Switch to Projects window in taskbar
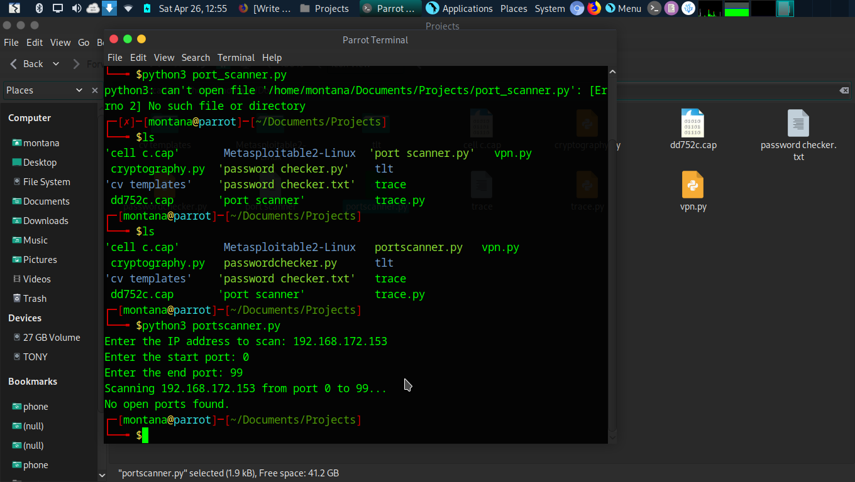The height and width of the screenshot is (482, 855). pos(325,8)
